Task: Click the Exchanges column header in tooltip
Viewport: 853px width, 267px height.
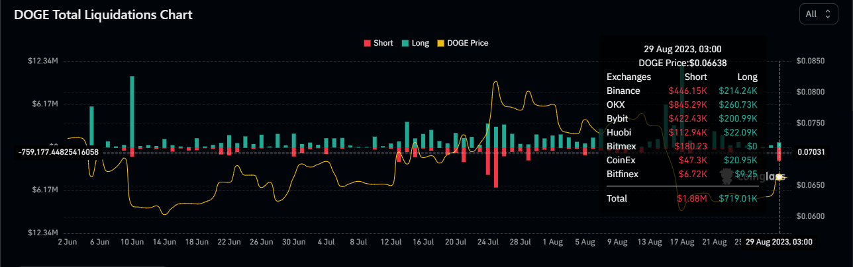Action: pos(628,77)
